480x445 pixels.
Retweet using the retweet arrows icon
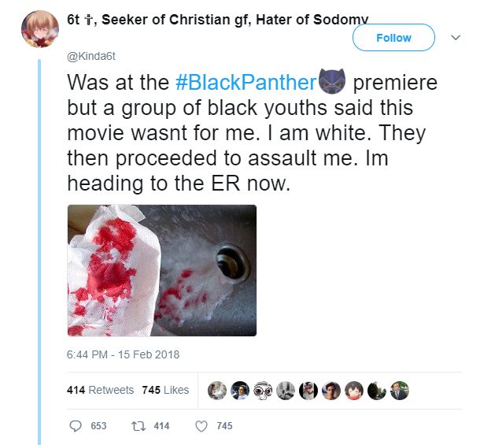click(x=138, y=426)
